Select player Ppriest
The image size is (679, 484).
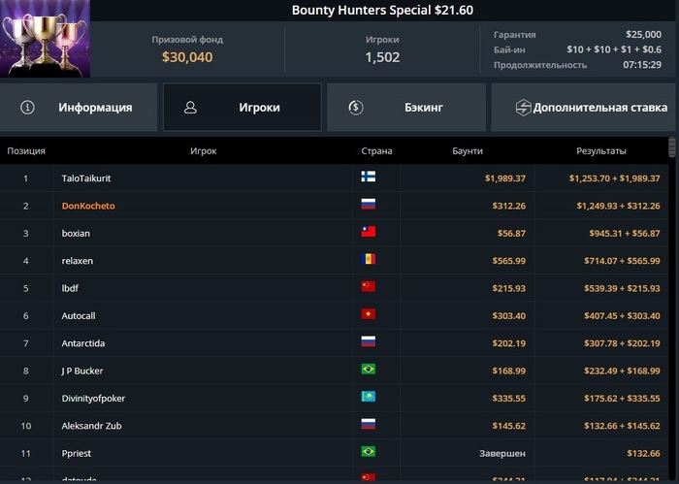point(77,453)
